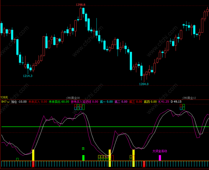Click the CMX黄金08 contract marker

(73, 98)
